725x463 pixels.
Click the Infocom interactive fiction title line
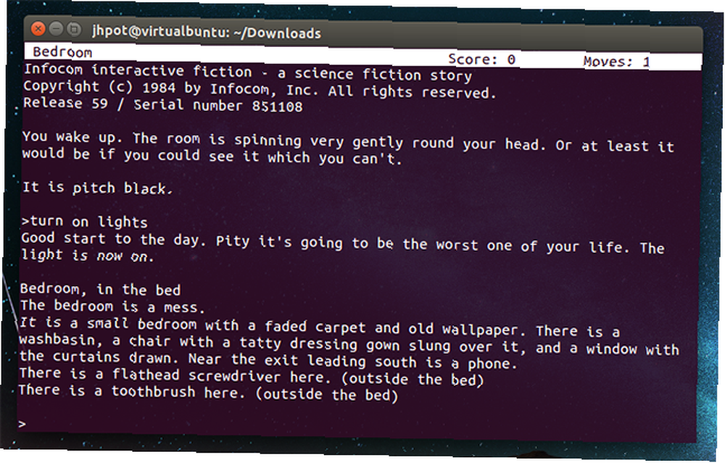(248, 73)
